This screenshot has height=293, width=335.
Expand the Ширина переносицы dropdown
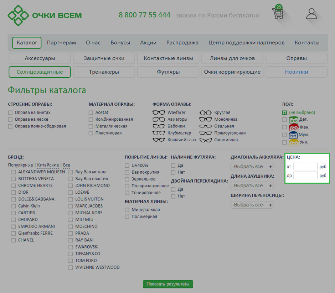(x=252, y=205)
